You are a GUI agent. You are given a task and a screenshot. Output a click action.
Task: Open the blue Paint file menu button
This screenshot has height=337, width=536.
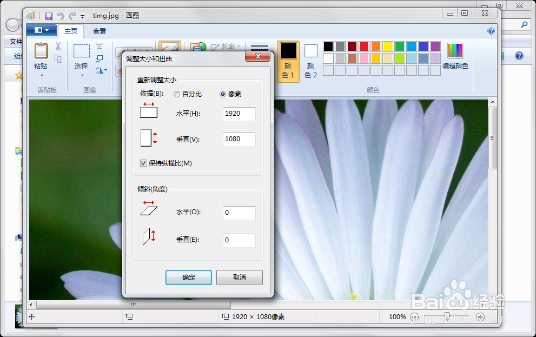pos(42,30)
